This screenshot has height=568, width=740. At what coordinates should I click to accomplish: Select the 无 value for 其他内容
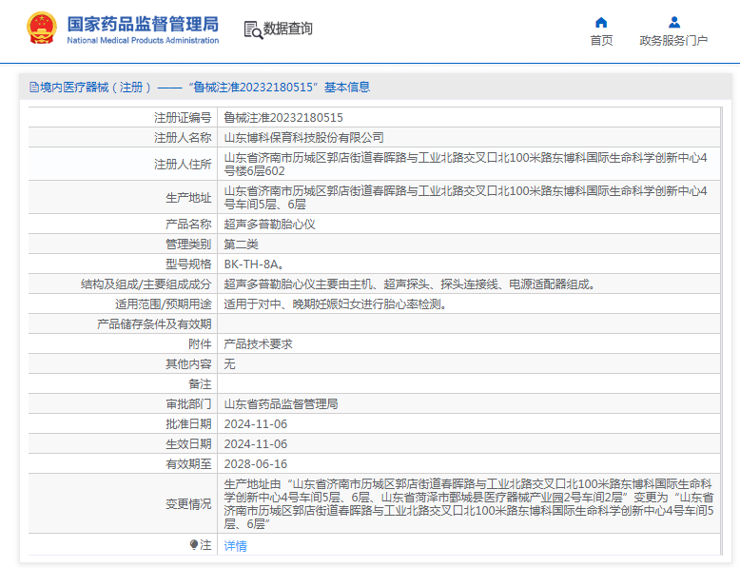[229, 364]
